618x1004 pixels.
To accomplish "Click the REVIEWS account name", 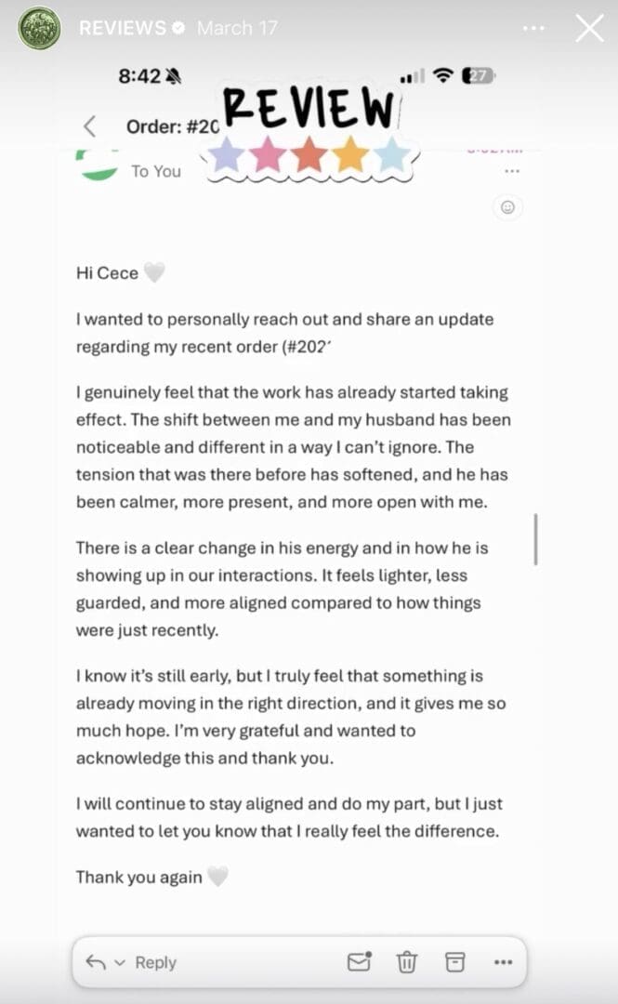I will coord(121,28).
